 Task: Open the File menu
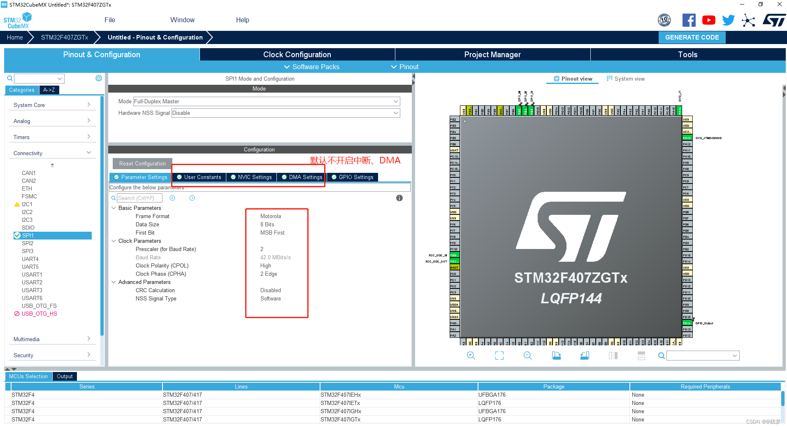[110, 20]
